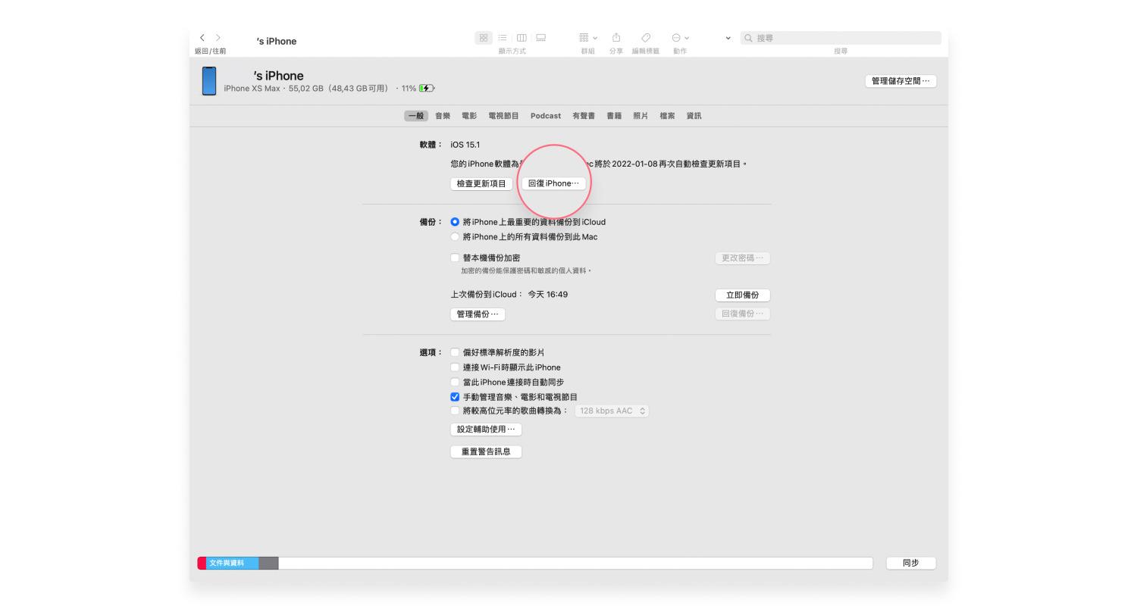Switch to gallery view in toolbar

pos(541,38)
